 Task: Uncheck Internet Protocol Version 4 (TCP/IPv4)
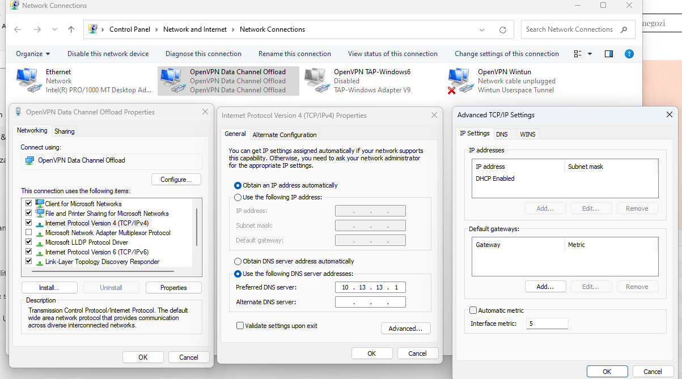pyautogui.click(x=28, y=223)
